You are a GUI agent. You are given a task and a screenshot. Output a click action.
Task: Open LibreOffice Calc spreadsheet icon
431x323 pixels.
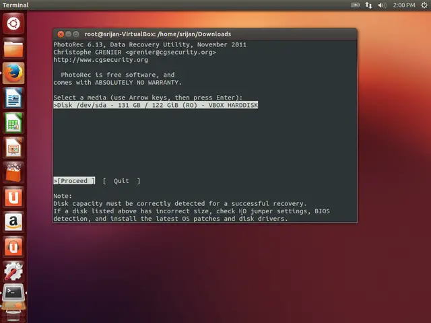[13, 122]
